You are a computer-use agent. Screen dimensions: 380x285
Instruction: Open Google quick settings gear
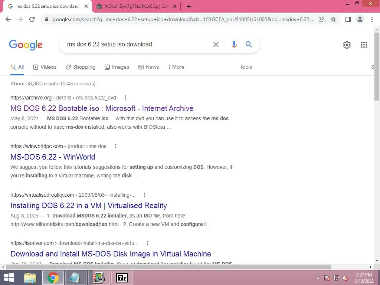tap(347, 45)
